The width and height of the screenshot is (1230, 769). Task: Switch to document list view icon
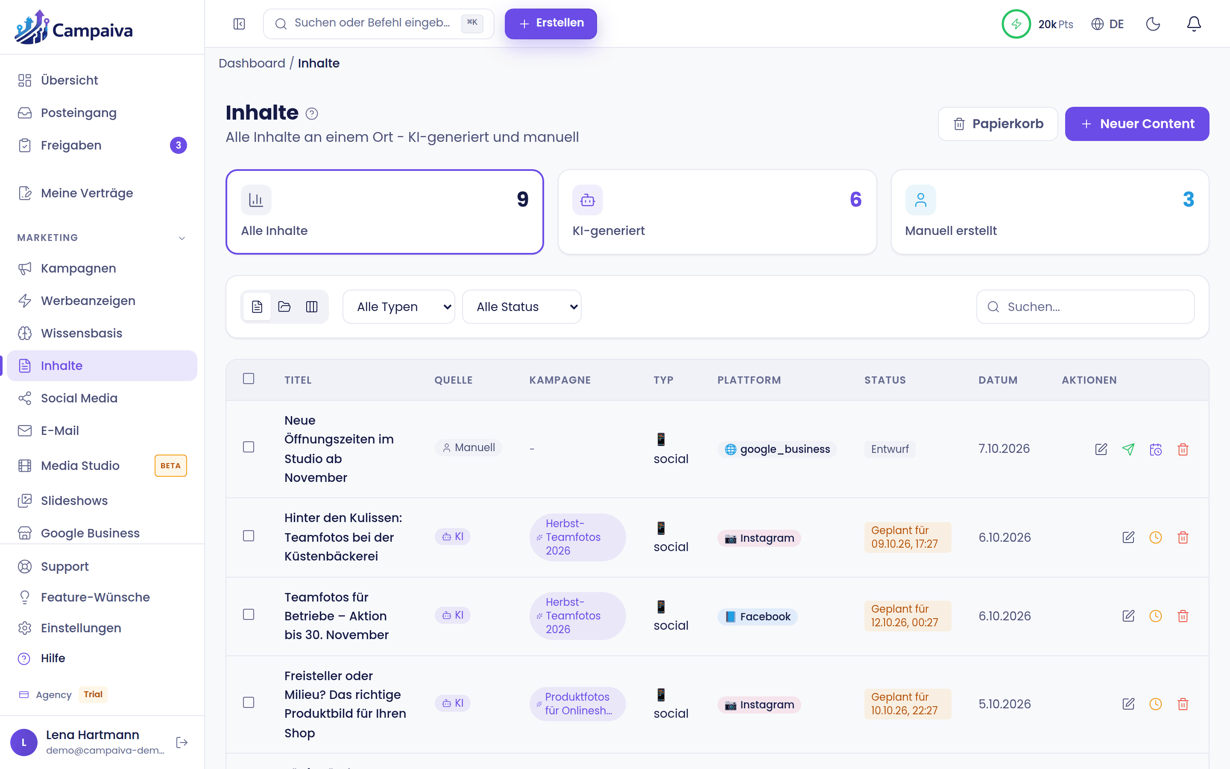pyautogui.click(x=257, y=307)
